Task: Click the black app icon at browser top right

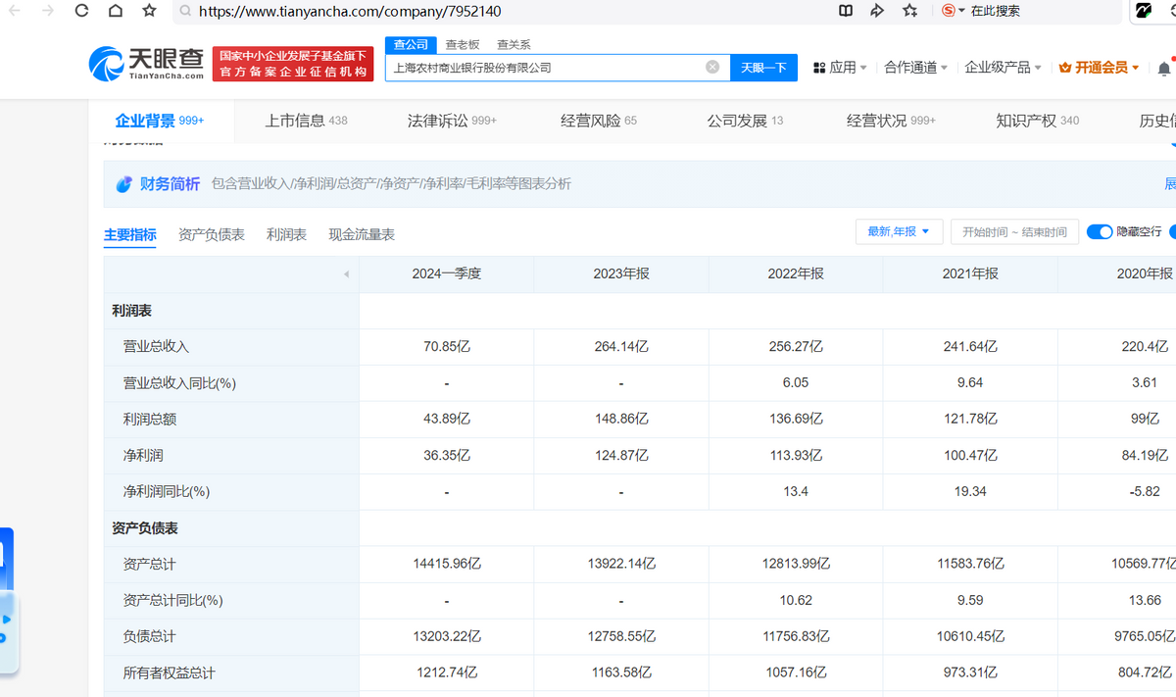Action: pyautogui.click(x=1143, y=11)
